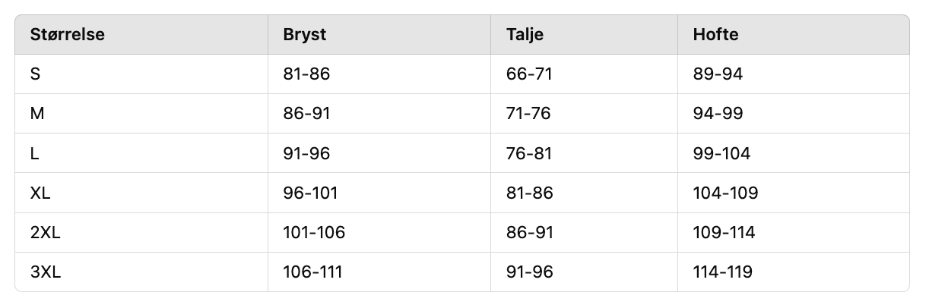The width and height of the screenshot is (929, 308).
Task: Click the waist value 71-76
Action: pyautogui.click(x=528, y=114)
